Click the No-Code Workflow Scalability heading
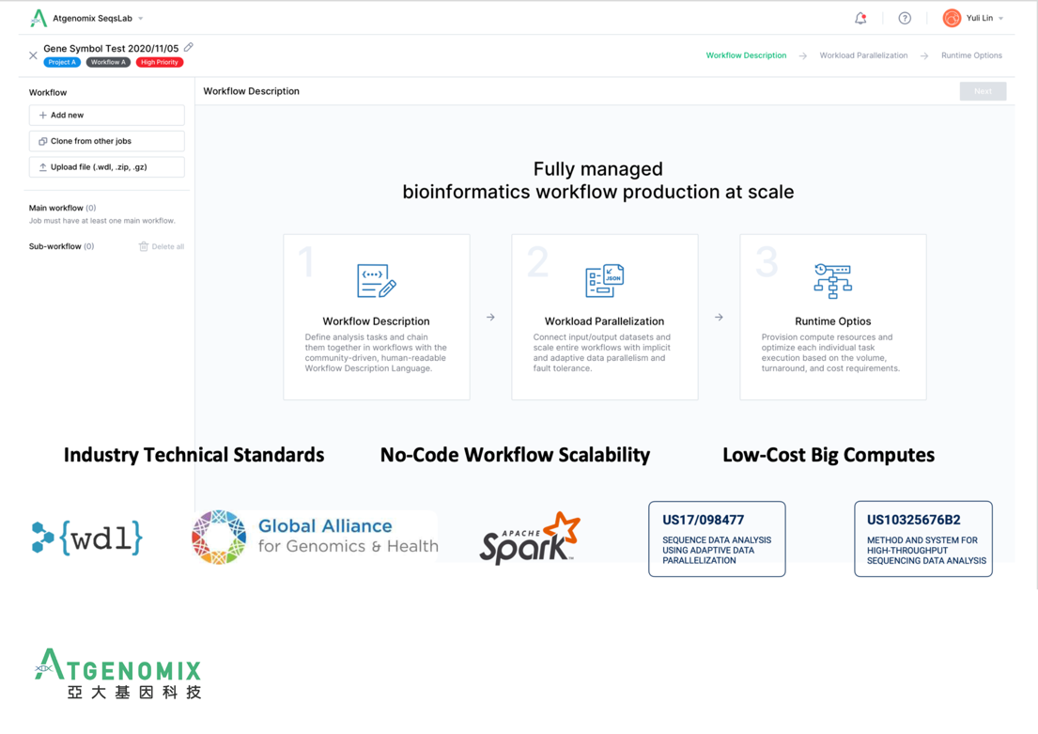Viewport: 1038px width, 734px height. pyautogui.click(x=515, y=455)
